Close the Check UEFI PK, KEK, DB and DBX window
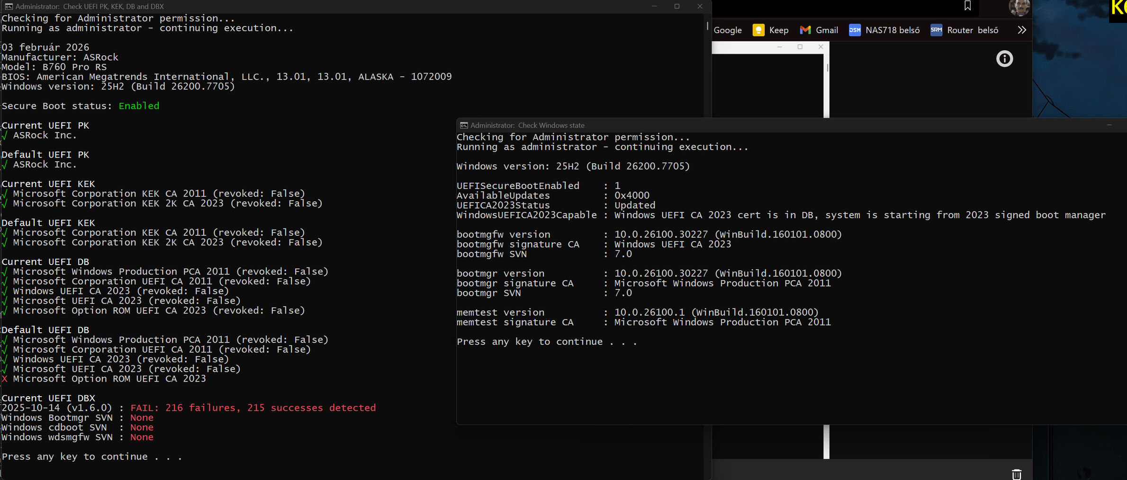1127x480 pixels. (700, 6)
